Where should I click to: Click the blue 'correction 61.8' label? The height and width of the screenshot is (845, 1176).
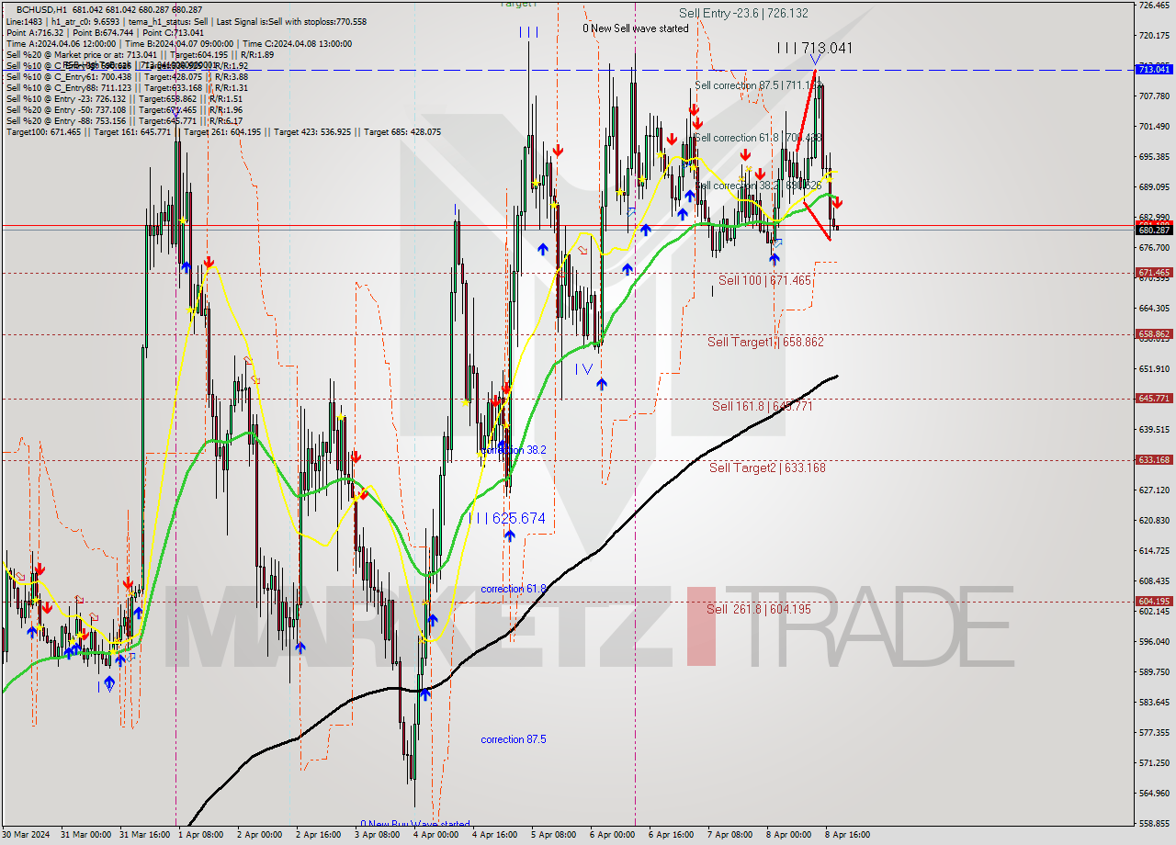tap(514, 589)
